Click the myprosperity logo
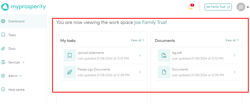The width and height of the screenshot is (250, 104). [23, 7]
